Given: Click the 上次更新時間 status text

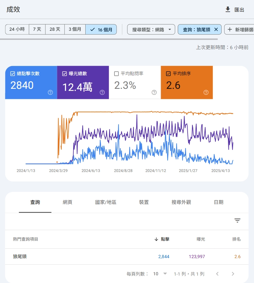Looking at the screenshot, I should (222, 47).
